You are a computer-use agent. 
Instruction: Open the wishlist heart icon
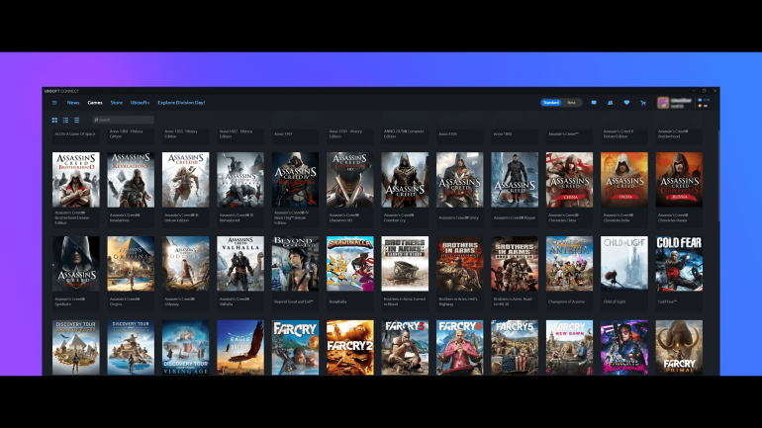tap(626, 103)
